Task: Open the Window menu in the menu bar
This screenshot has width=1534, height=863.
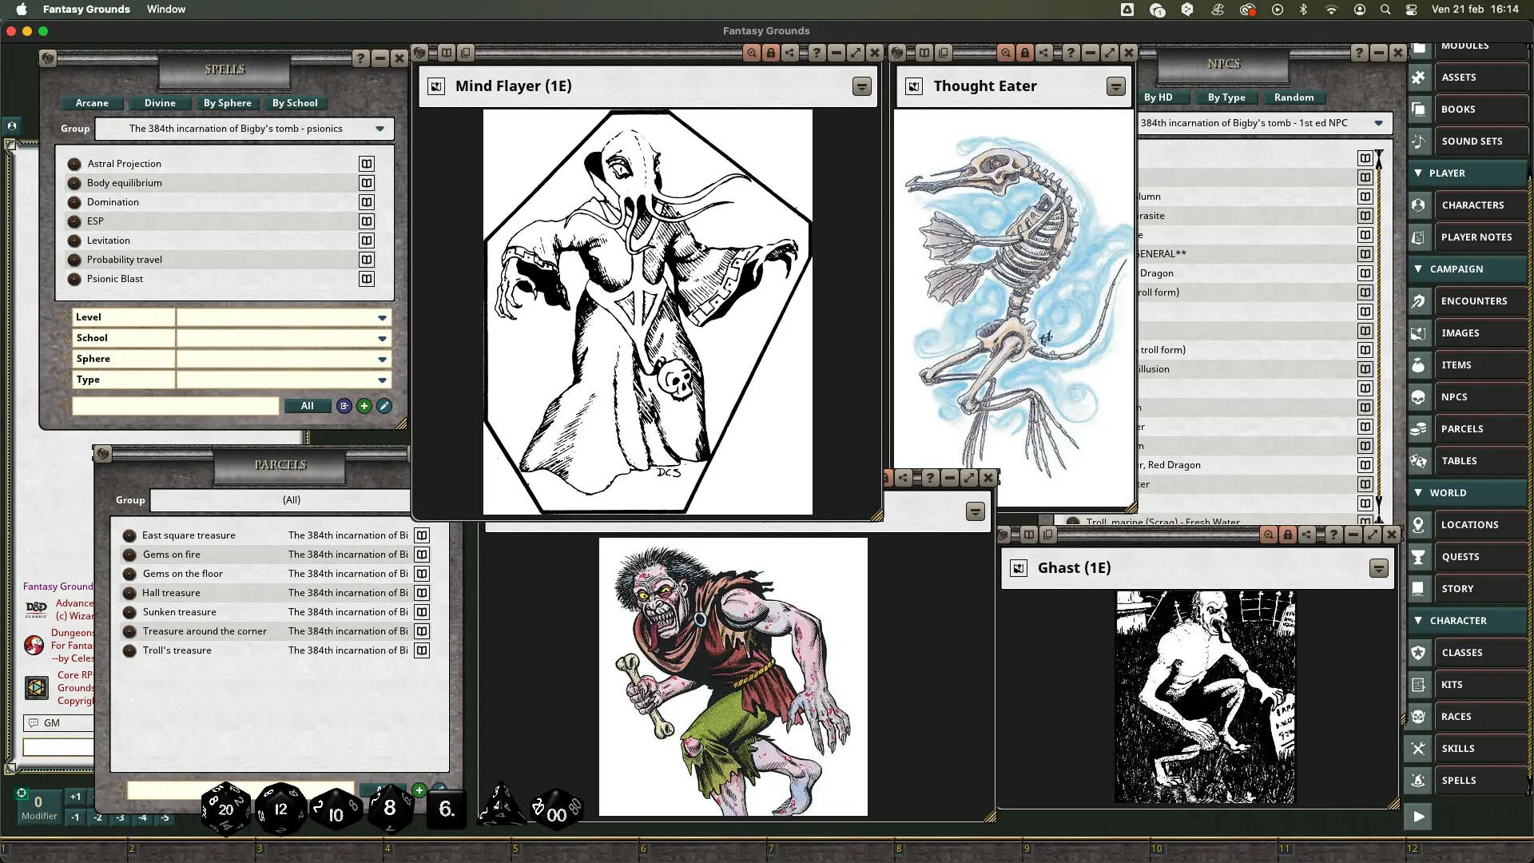Action: [x=165, y=9]
